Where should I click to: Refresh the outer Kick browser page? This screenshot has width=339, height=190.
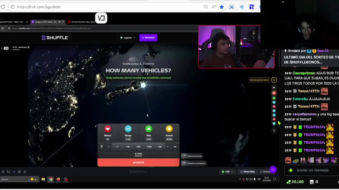tap(3, 7)
